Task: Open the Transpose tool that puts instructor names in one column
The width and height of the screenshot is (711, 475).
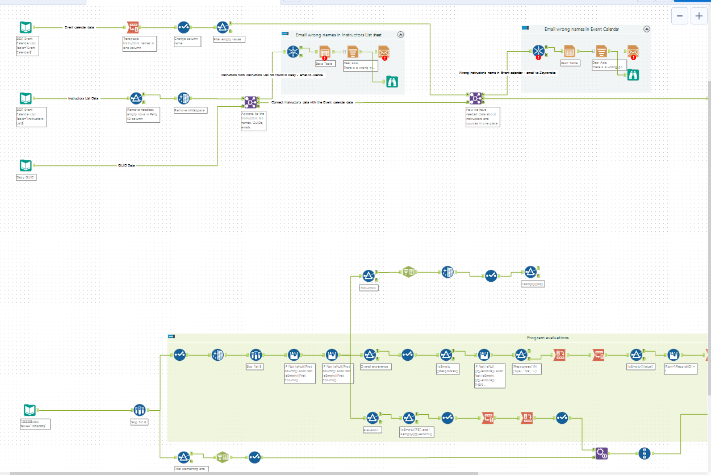Action: (133, 27)
